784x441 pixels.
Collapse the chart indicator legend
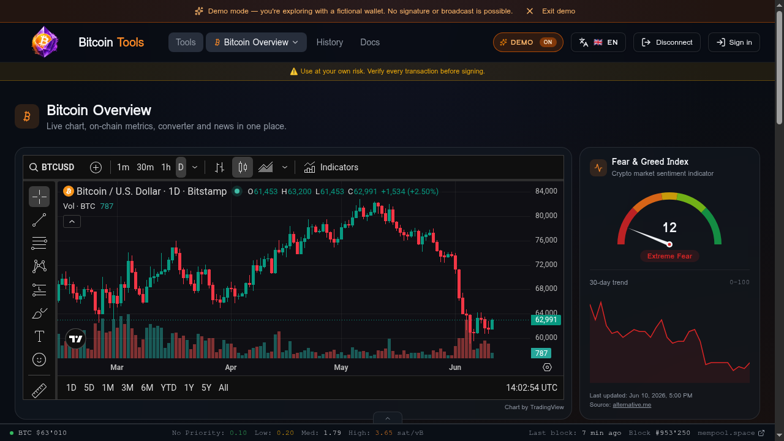72,222
